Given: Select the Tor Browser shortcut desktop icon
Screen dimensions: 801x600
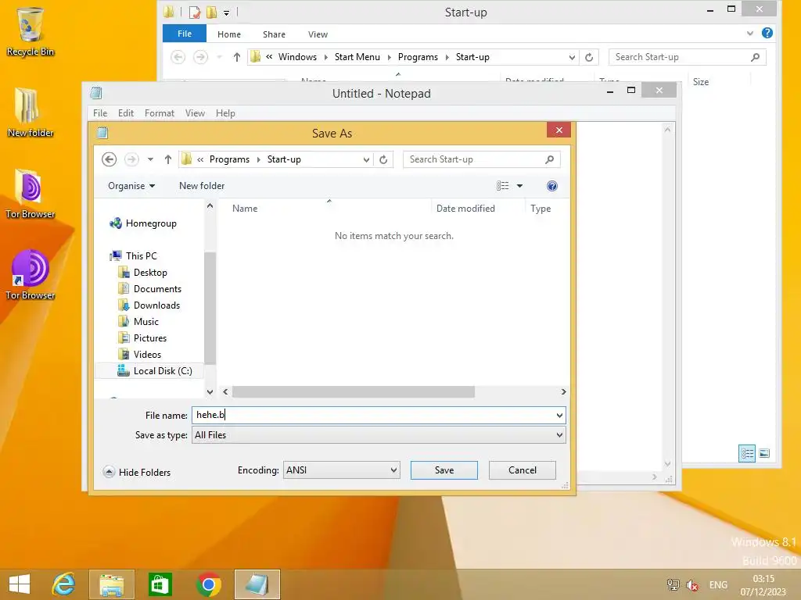Looking at the screenshot, I should [31, 274].
